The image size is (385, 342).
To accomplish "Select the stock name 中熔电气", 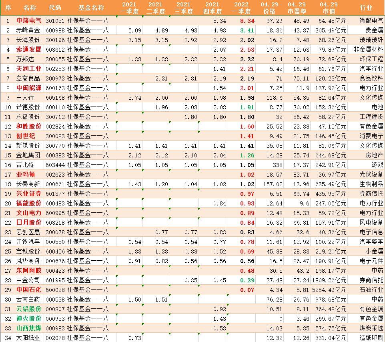I will (x=29, y=21).
